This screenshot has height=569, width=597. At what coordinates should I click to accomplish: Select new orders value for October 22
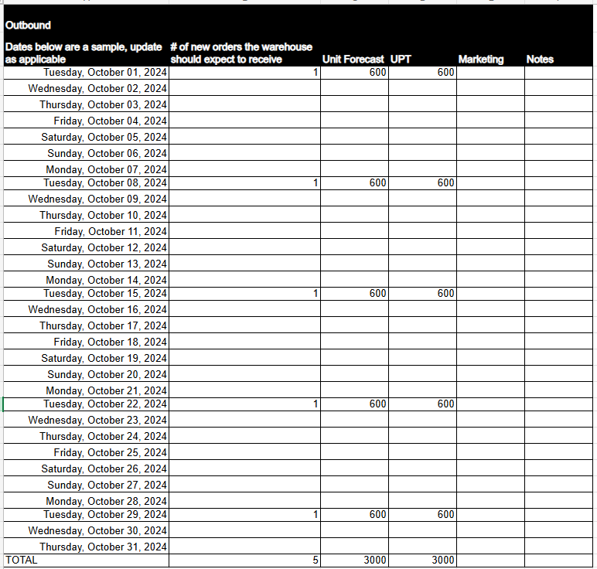[x=244, y=404]
